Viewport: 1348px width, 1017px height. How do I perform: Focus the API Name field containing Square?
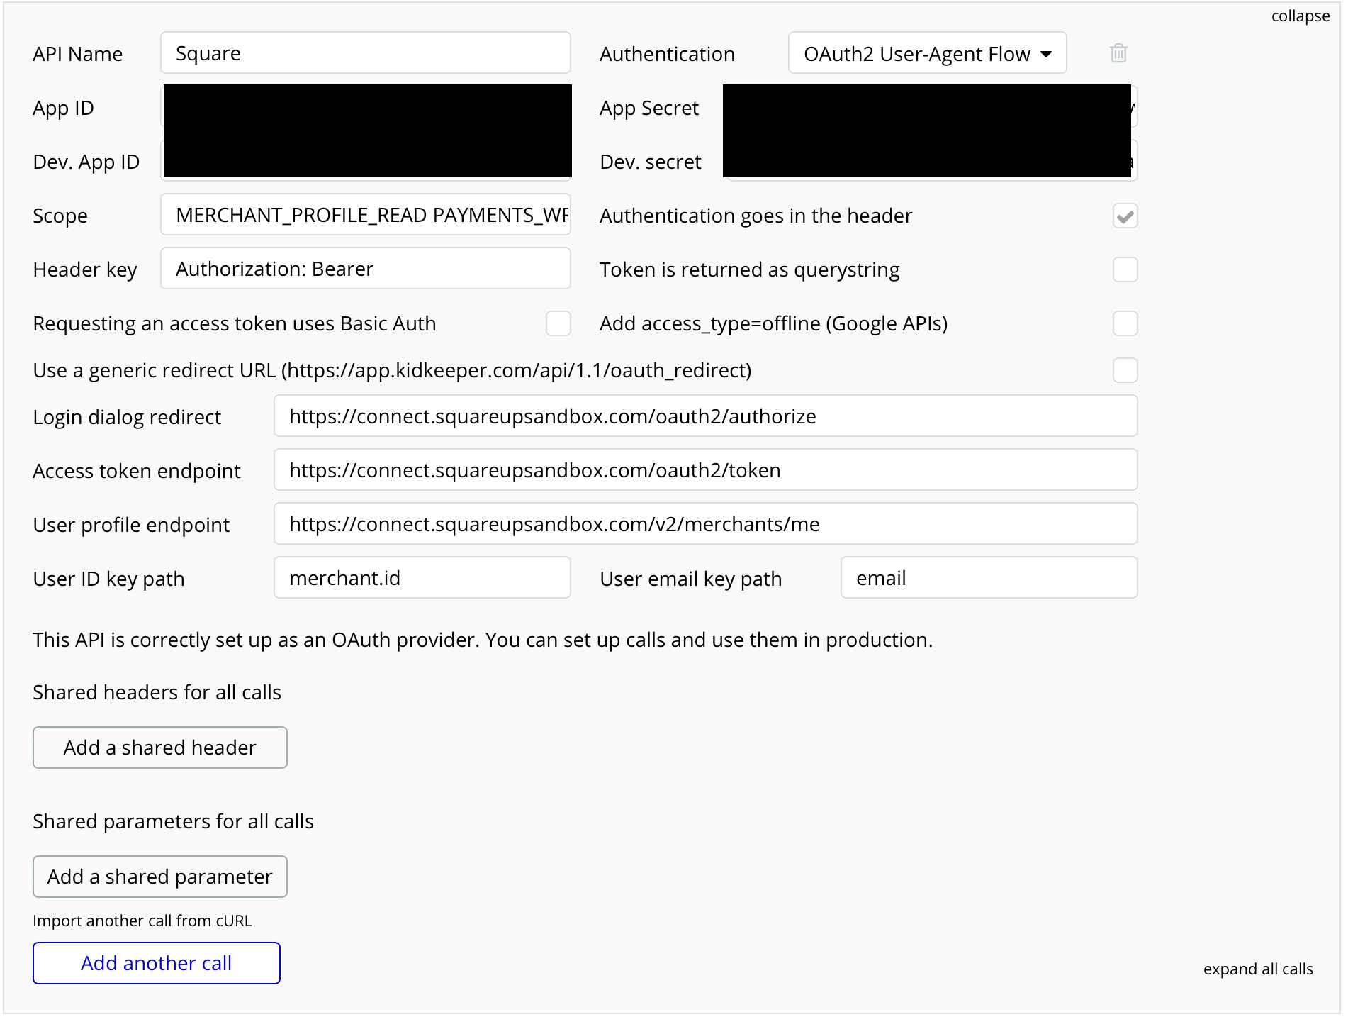(x=365, y=53)
